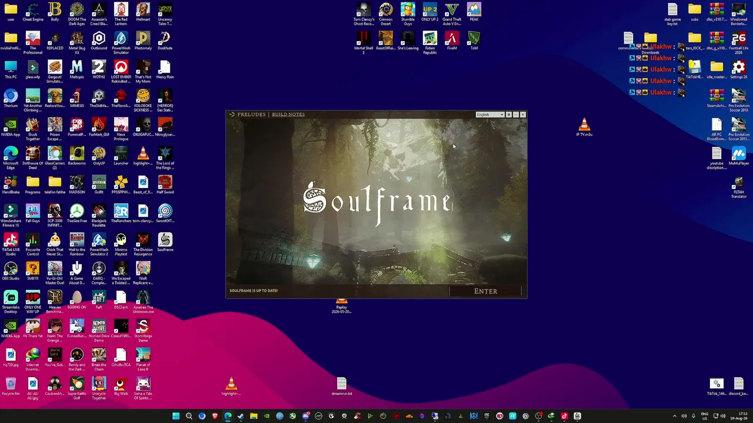Select the OBS Studio desktop shortcut
Screen dimensions: 753x423
click(x=11, y=271)
